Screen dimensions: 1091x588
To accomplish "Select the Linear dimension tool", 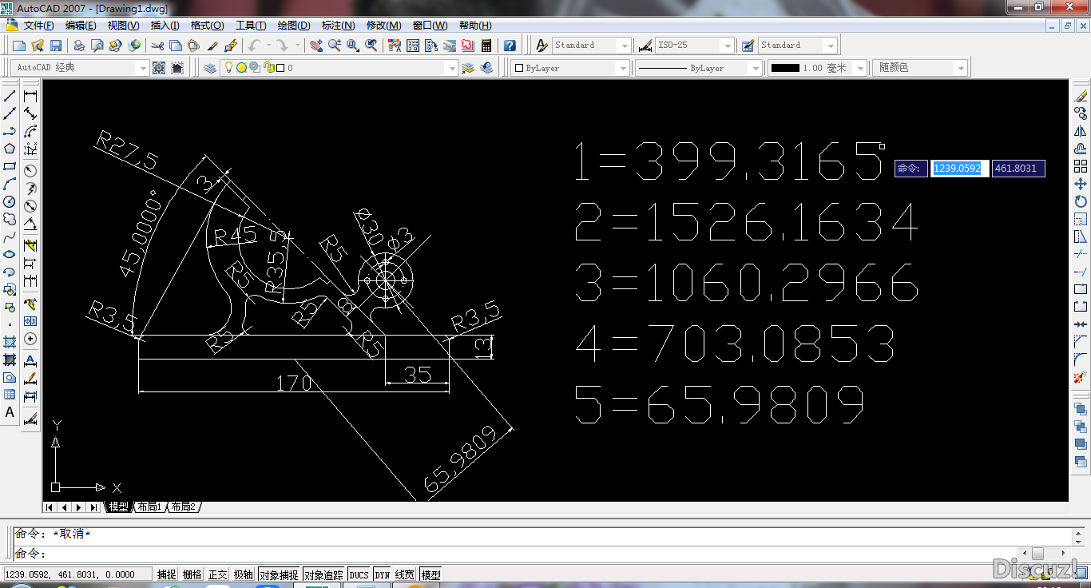I will pos(30,96).
